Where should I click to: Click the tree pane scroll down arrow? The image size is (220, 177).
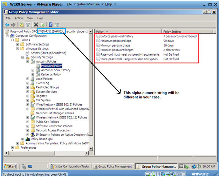(x=91, y=149)
